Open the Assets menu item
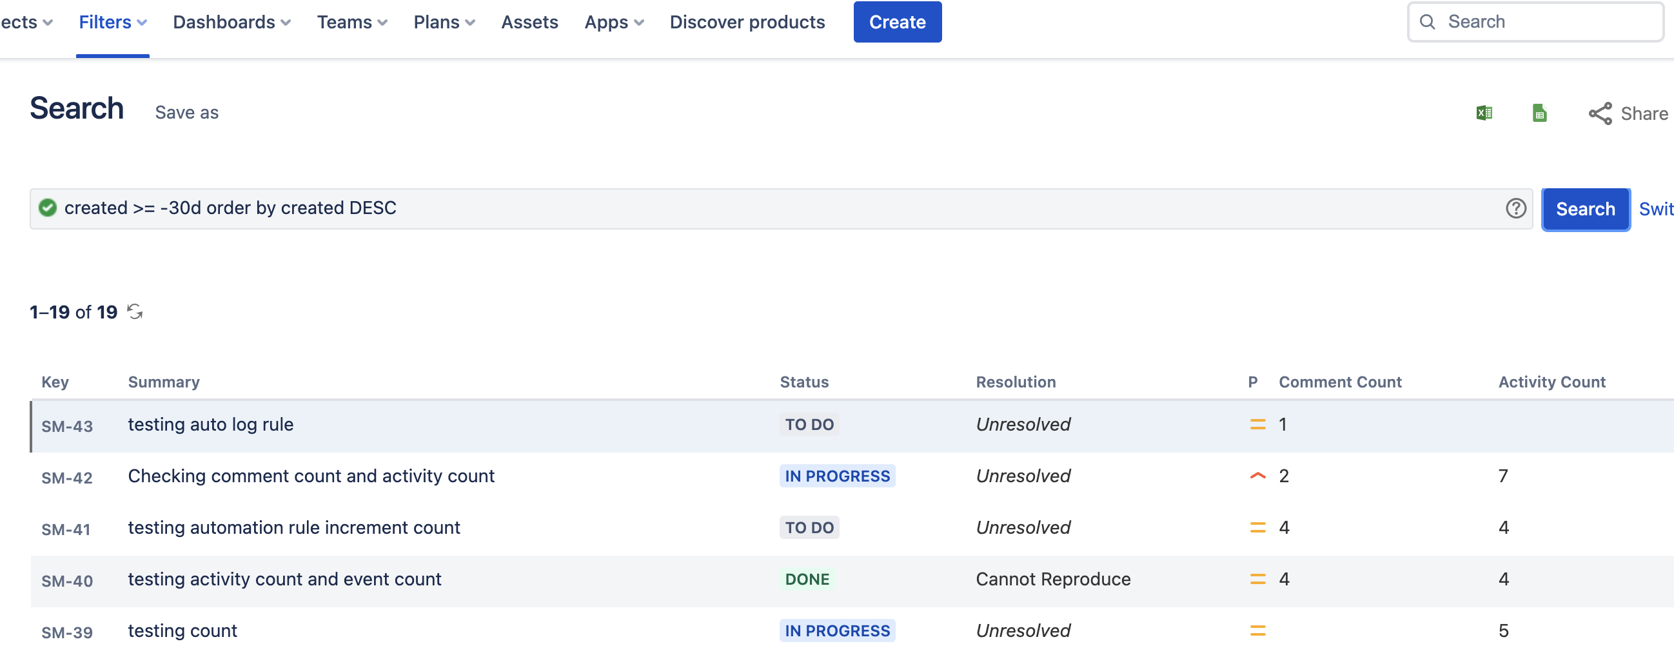Image resolution: width=1674 pixels, height=655 pixels. [x=529, y=21]
